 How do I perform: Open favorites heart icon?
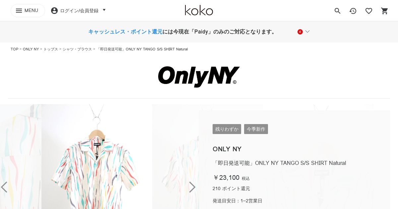369,11
